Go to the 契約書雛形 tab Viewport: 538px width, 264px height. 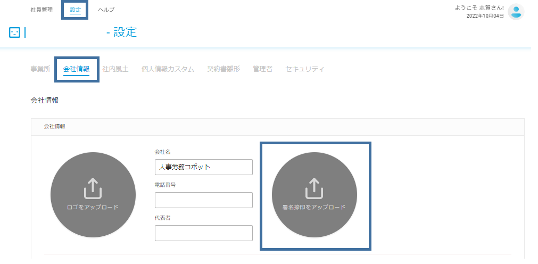[224, 69]
